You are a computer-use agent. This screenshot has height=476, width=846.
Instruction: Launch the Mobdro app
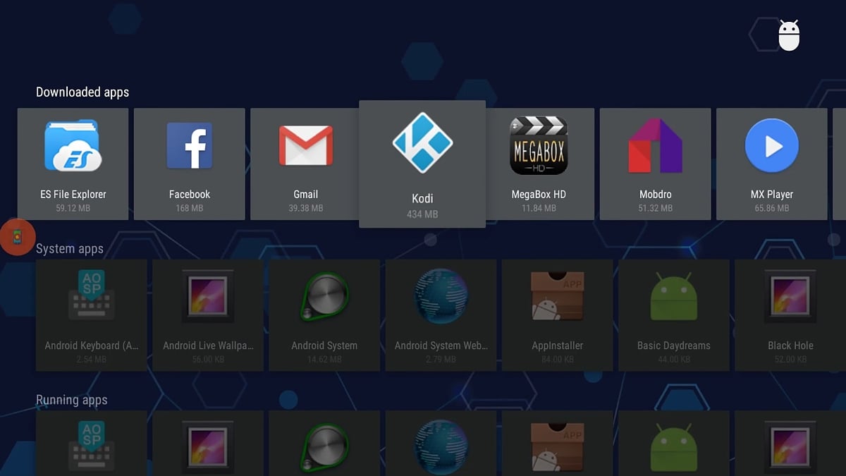click(x=655, y=162)
